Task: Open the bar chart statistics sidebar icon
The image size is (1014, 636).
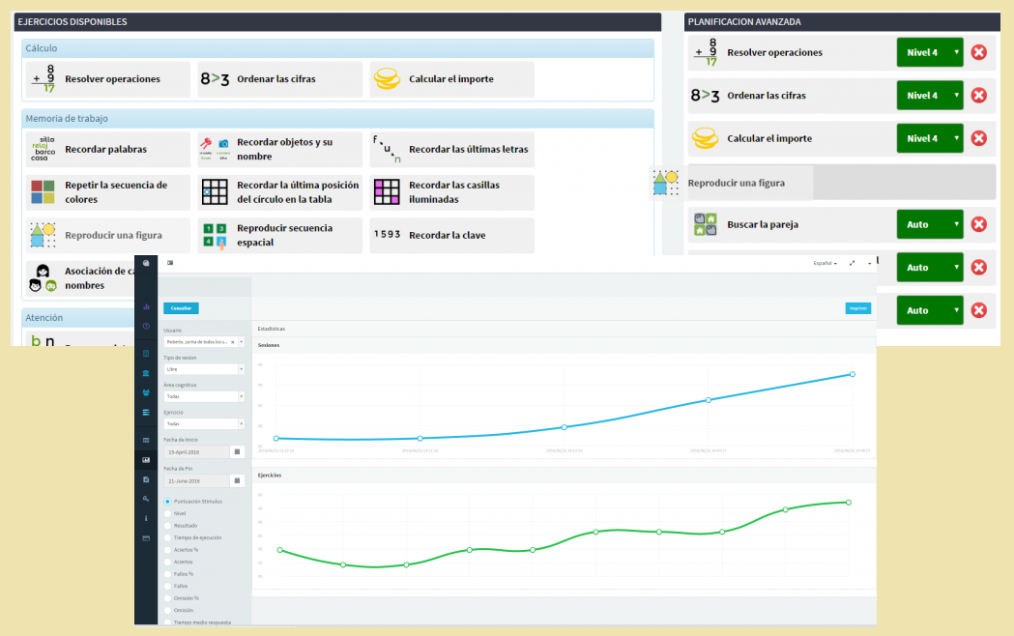Action: [x=146, y=306]
